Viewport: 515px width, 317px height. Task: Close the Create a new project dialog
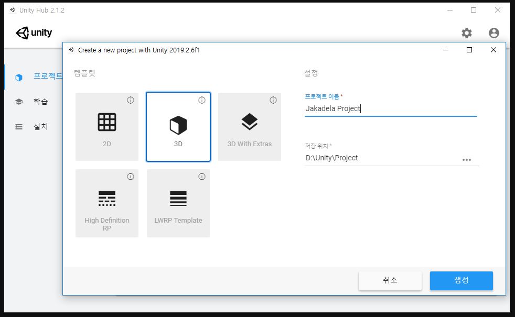[x=493, y=50]
